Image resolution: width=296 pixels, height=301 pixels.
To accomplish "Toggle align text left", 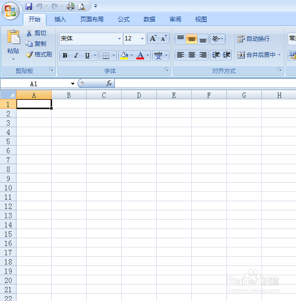I will pos(181,55).
